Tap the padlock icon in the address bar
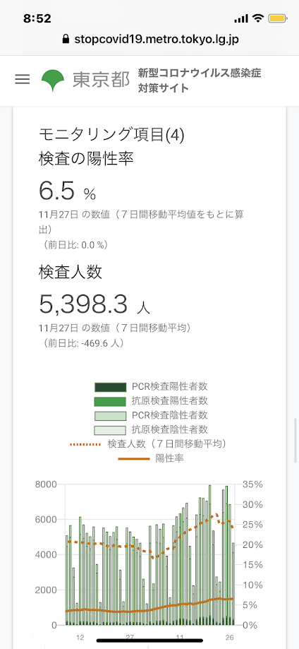 (64, 40)
